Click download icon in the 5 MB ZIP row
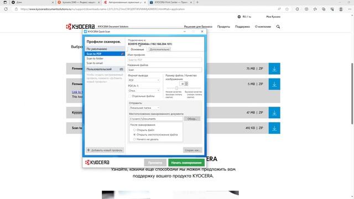Screen dimensions: 354x199 274,84
